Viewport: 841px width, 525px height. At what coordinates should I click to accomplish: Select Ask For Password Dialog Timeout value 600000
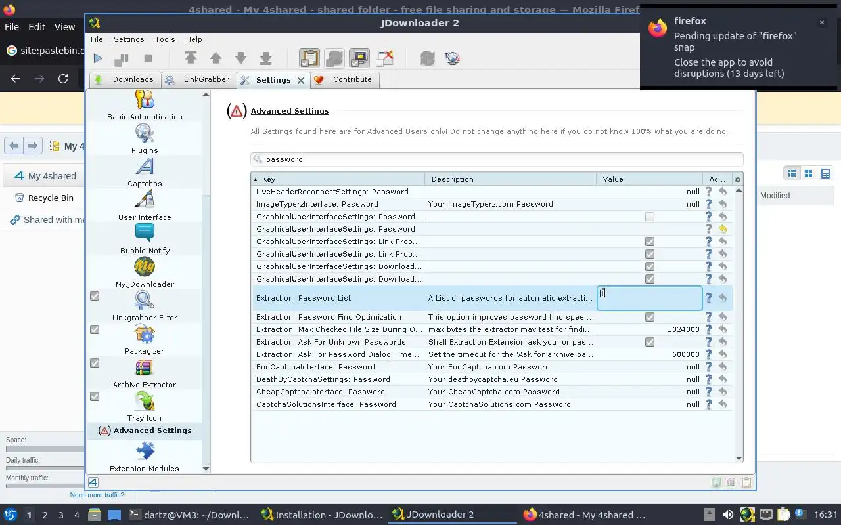click(685, 354)
